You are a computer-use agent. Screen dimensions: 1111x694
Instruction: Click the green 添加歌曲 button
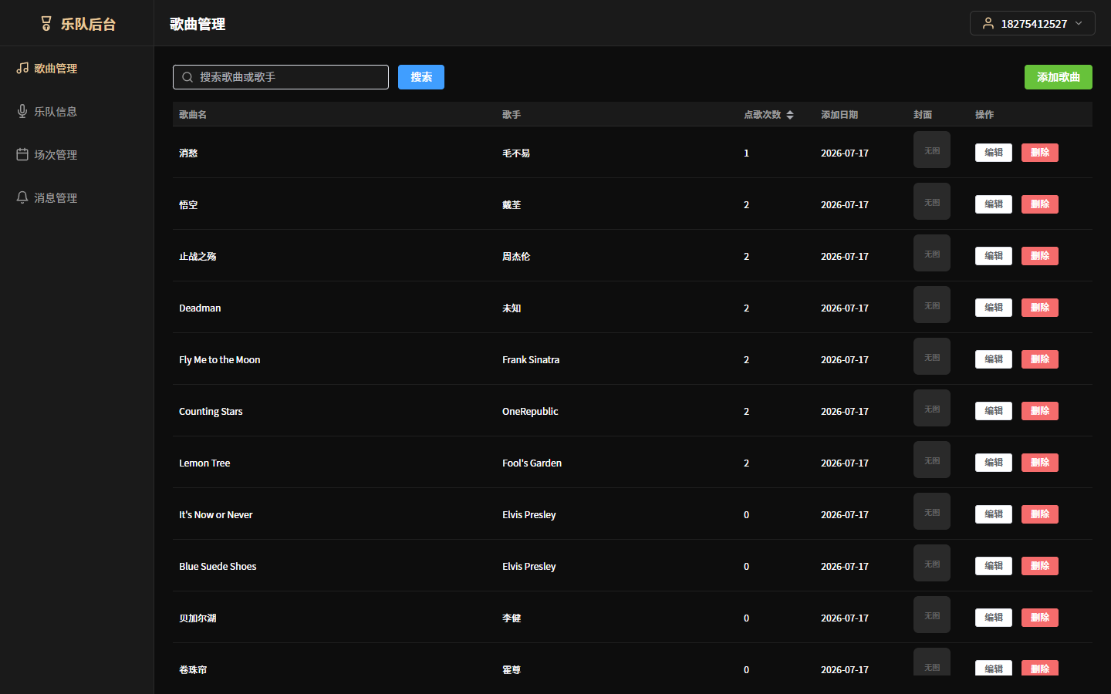pos(1059,77)
